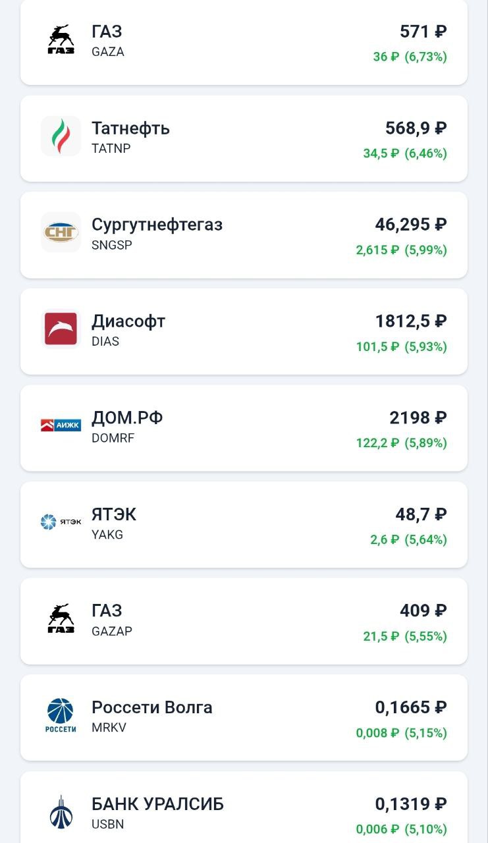Image resolution: width=488 pixels, height=843 pixels.
Task: Click the GAZAP deer logo icon
Action: click(61, 619)
